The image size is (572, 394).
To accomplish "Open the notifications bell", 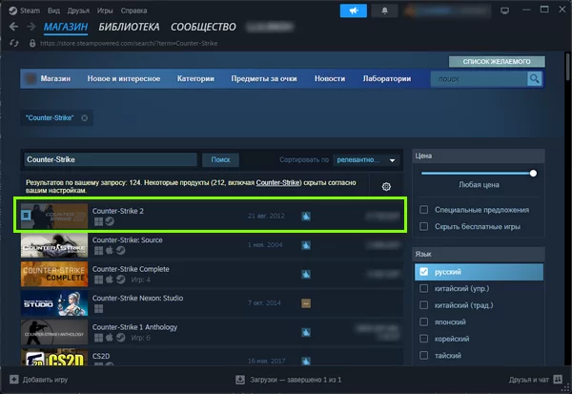I will [386, 10].
